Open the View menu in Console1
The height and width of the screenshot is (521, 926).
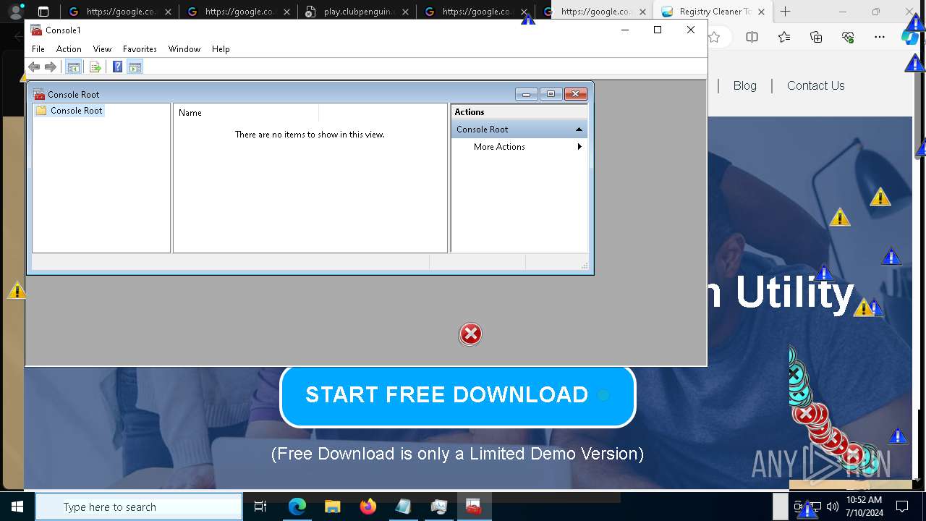point(102,49)
